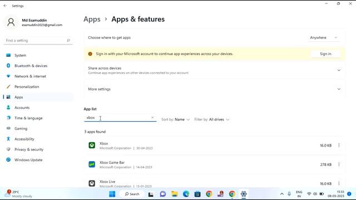The image size is (356, 200).
Task: Open the weather widget on taskbar
Action: tap(18, 194)
